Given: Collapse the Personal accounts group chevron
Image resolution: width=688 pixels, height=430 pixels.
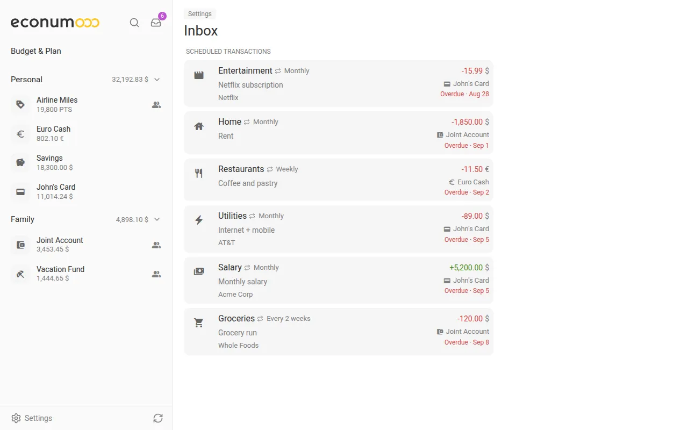Looking at the screenshot, I should 157,80.
